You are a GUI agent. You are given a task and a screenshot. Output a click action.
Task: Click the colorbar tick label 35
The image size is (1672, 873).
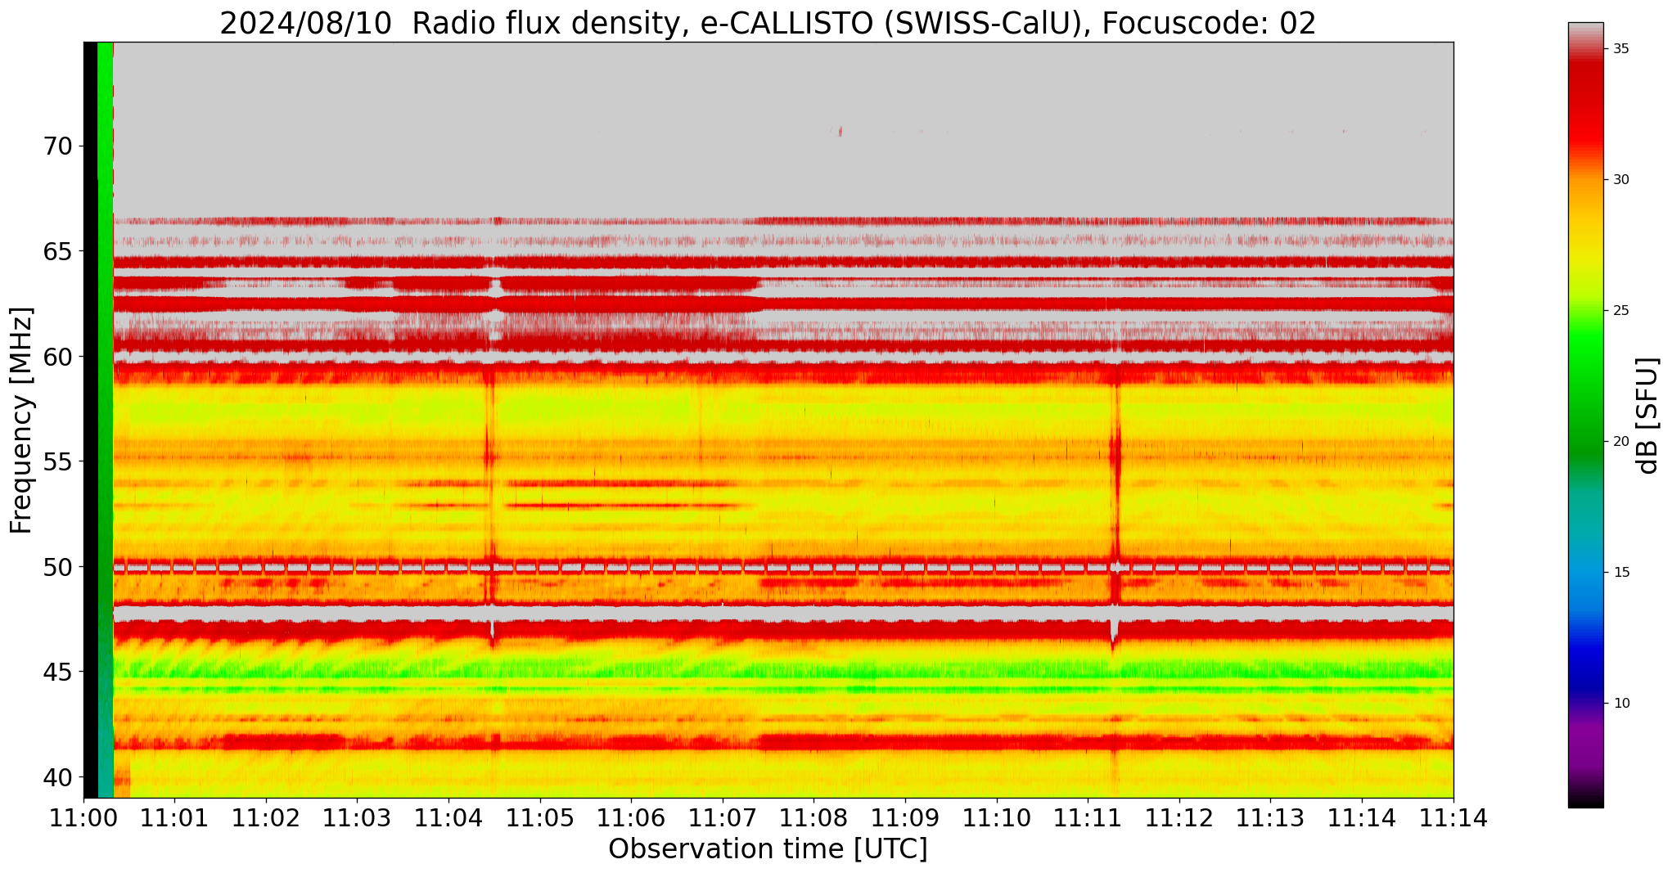(1620, 49)
